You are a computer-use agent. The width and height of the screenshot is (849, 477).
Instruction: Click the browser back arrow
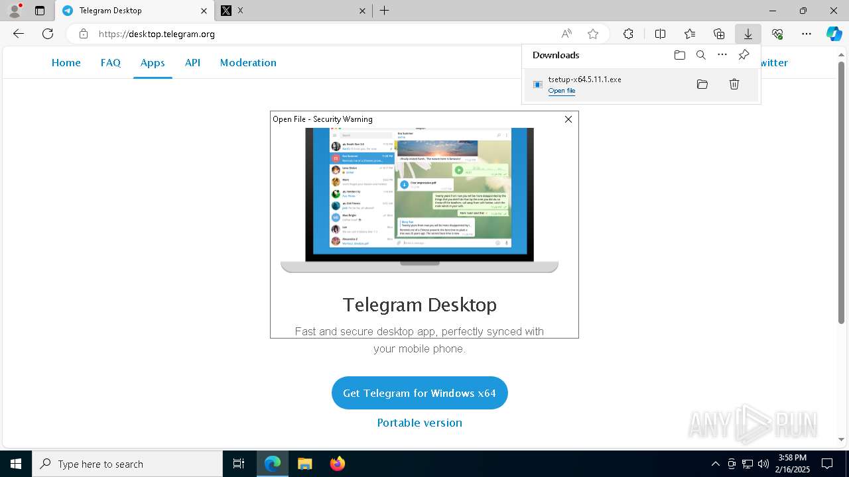coord(19,34)
